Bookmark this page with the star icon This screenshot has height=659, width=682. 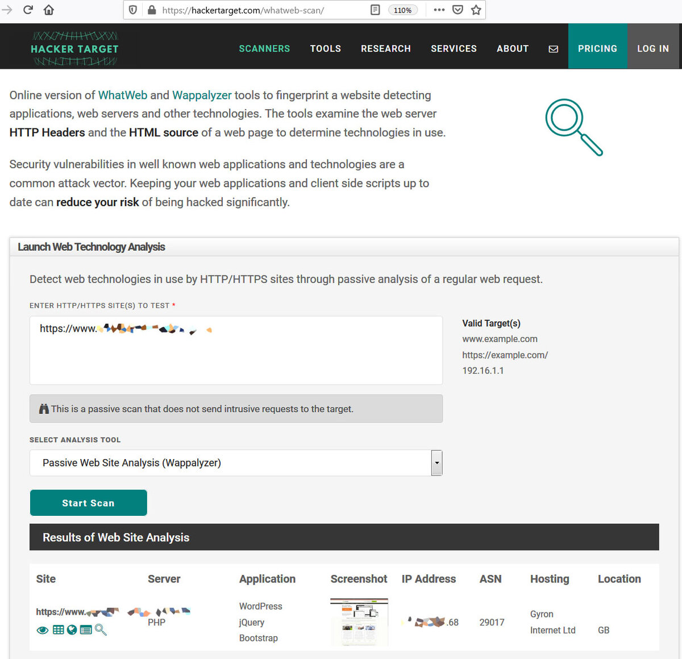(x=476, y=10)
